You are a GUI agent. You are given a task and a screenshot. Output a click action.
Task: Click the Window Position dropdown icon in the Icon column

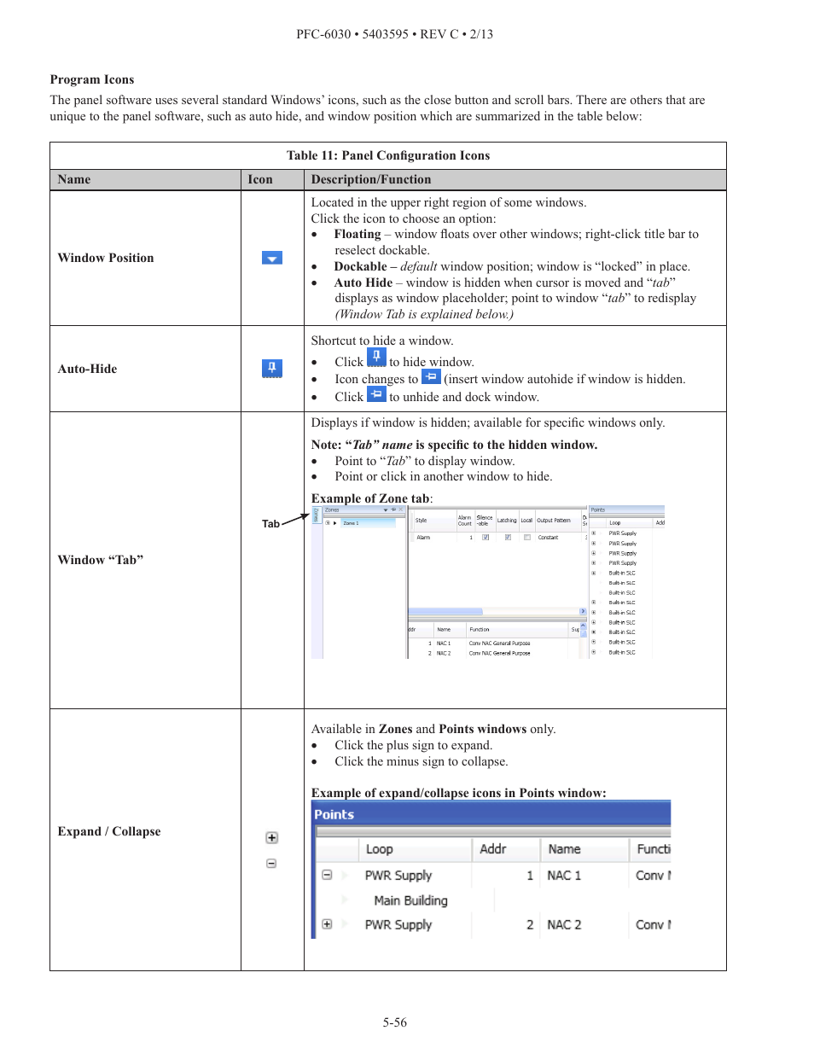[272, 258]
